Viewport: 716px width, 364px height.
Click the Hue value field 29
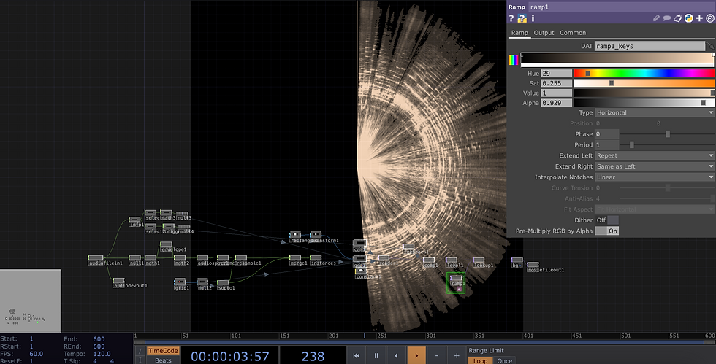tap(556, 74)
